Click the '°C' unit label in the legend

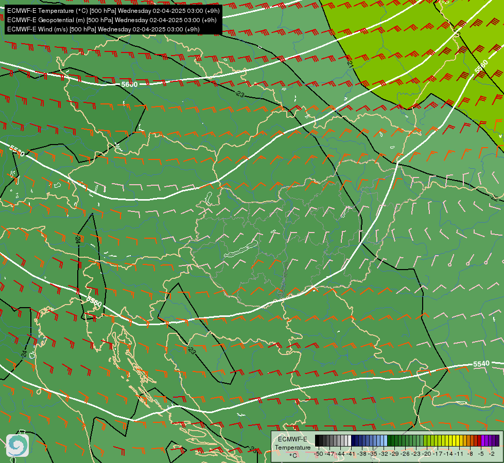pos(293,456)
